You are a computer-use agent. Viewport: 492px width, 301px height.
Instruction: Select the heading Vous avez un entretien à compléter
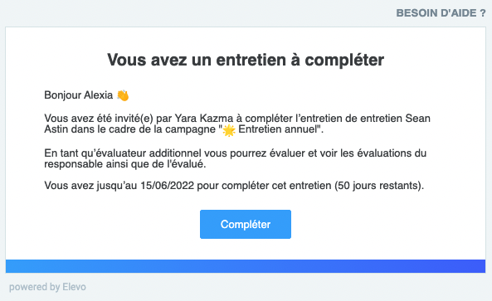click(246, 60)
